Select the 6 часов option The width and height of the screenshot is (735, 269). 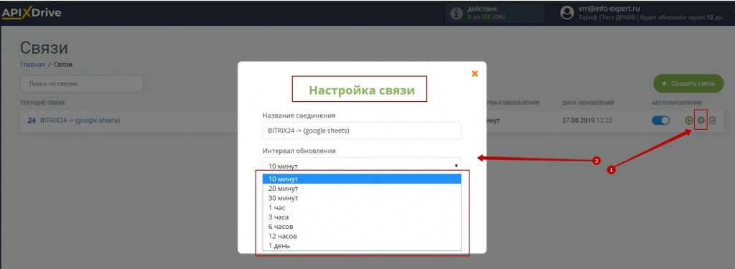coord(362,227)
